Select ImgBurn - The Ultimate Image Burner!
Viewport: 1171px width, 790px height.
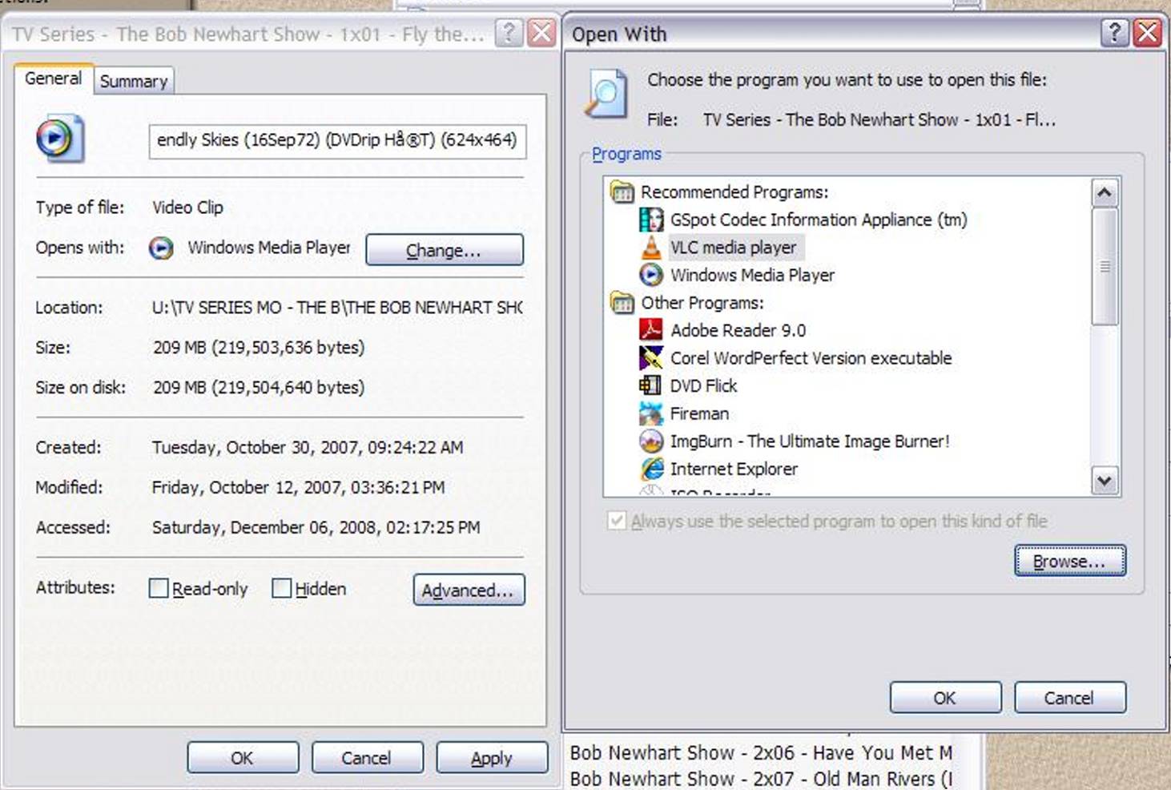pyautogui.click(x=809, y=441)
